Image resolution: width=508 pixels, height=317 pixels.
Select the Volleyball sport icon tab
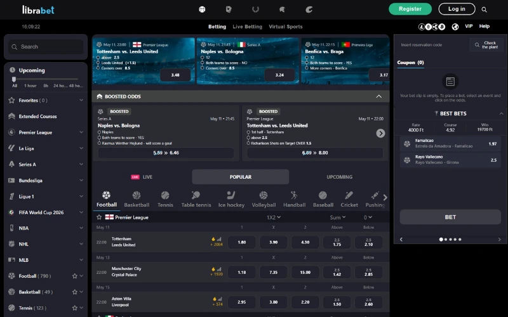click(264, 199)
